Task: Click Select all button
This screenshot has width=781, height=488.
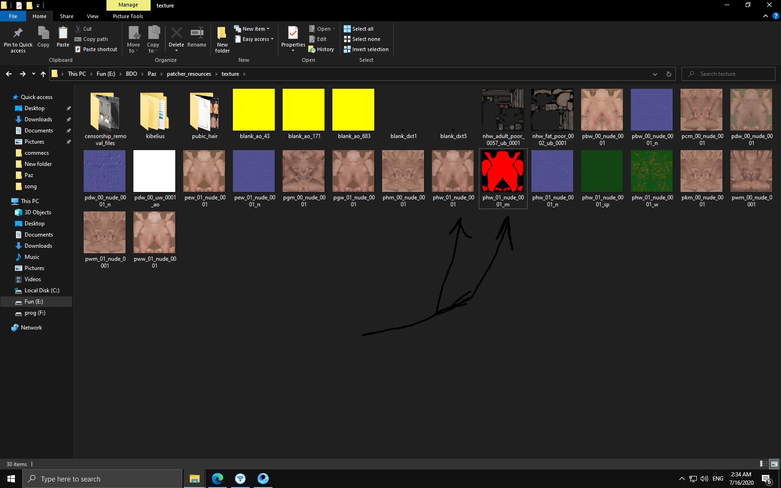Action: click(x=358, y=29)
